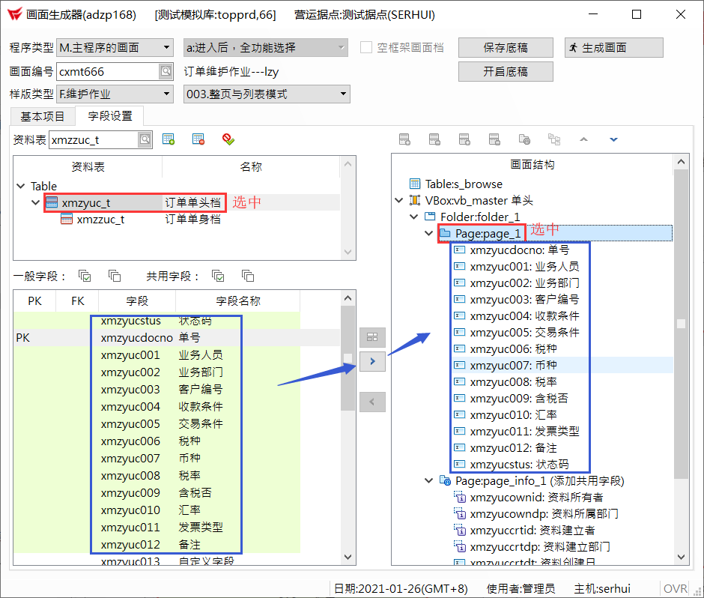
Task: 点击共用字段的全选勾选图标
Action: tap(218, 277)
